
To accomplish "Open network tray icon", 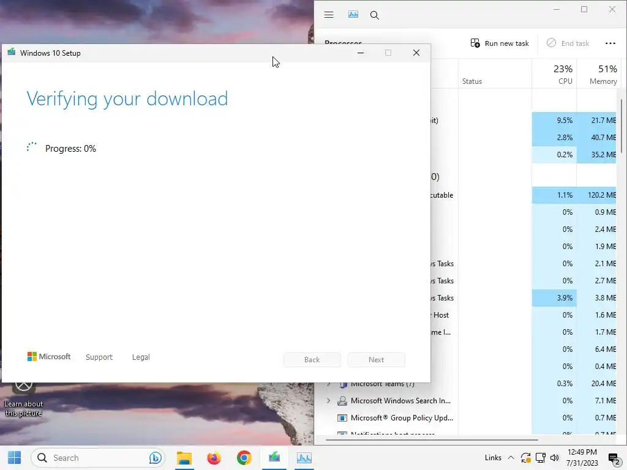I will point(541,458).
